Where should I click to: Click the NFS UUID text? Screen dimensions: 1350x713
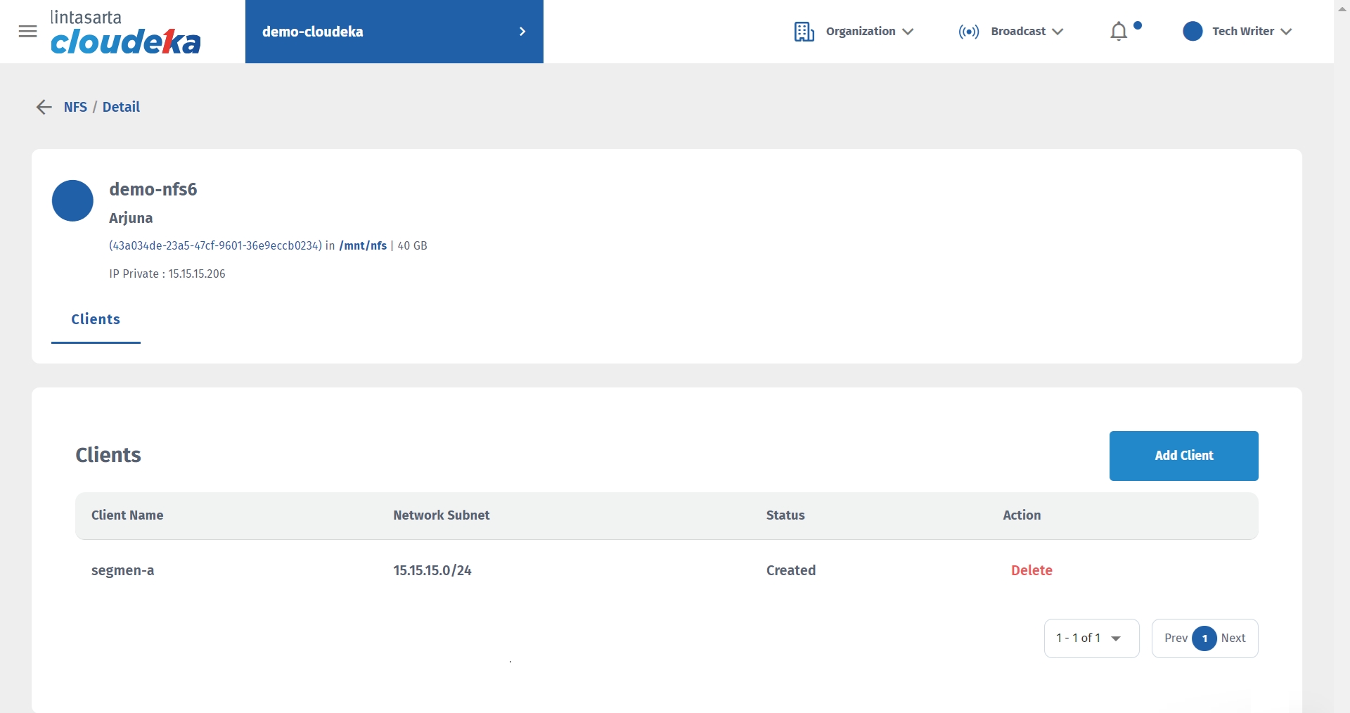pos(215,246)
